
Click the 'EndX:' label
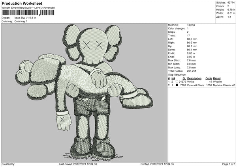[171, 53]
